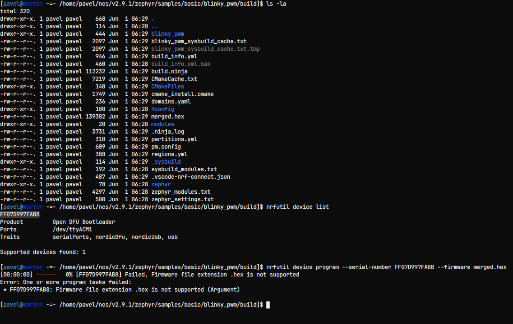Click the highlighted serial number FF07D997FAB8
Screen dimensions: 513x324
pyautogui.click(x=20, y=214)
